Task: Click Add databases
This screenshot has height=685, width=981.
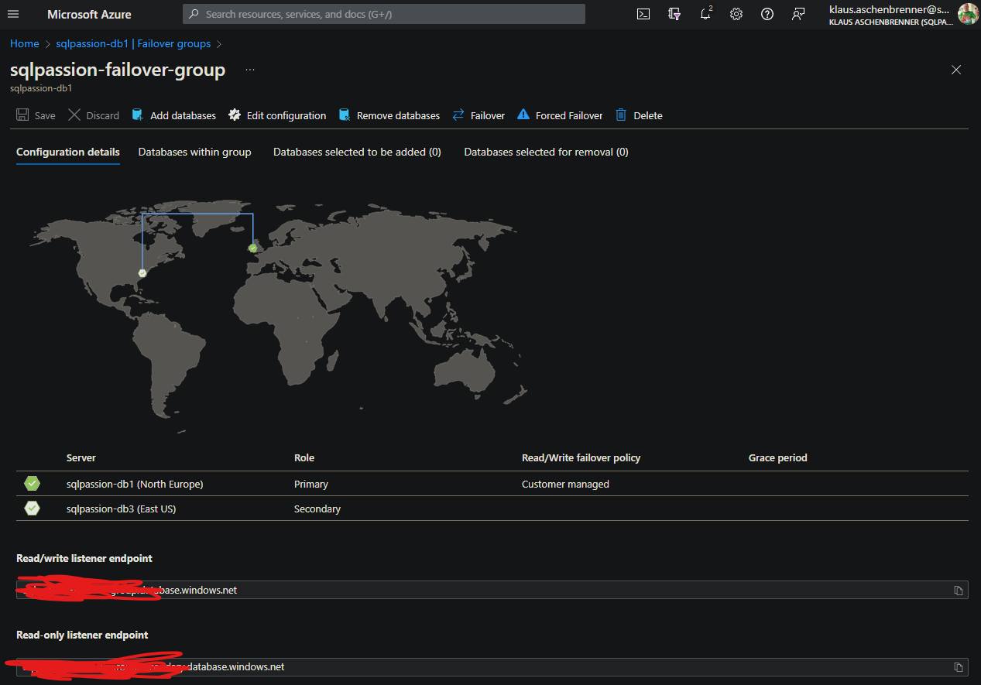Action: (174, 115)
